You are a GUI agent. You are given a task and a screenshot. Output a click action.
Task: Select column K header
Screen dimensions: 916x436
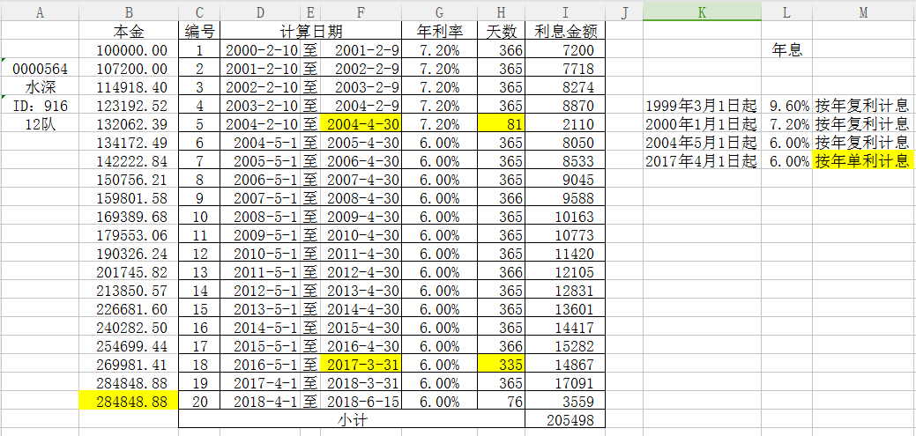701,11
